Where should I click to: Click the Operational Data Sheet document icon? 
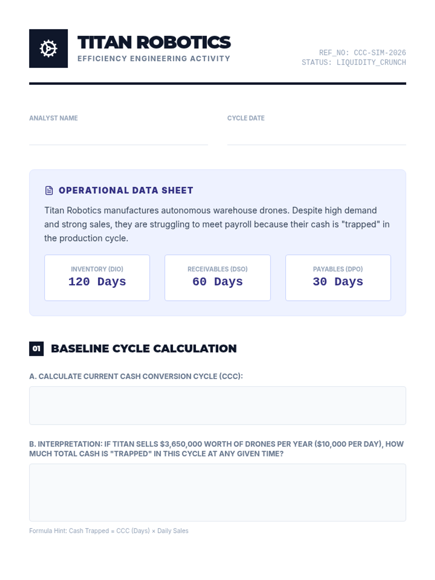point(49,190)
